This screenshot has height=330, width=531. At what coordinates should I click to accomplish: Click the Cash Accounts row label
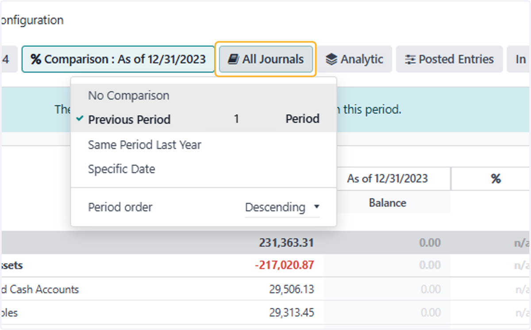pos(40,290)
